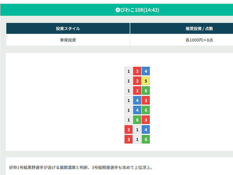
Task: Select the 3-1-6 bottom combination row
Action: click(x=137, y=139)
